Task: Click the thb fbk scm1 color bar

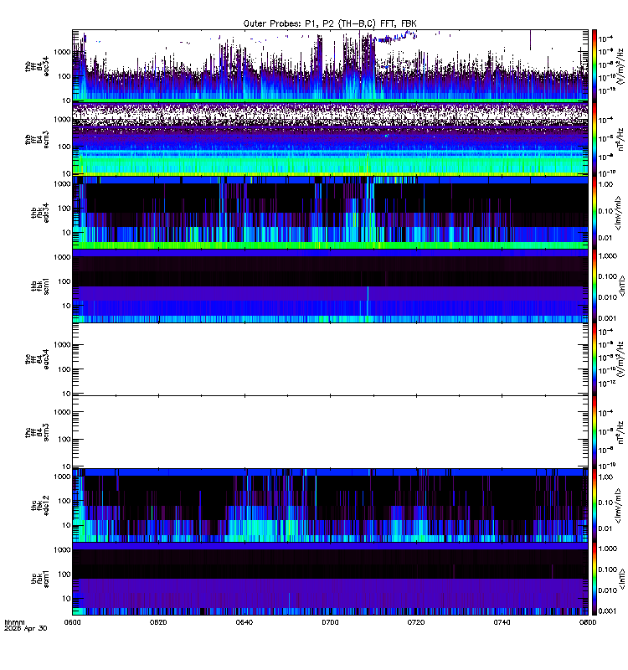Action: [594, 286]
